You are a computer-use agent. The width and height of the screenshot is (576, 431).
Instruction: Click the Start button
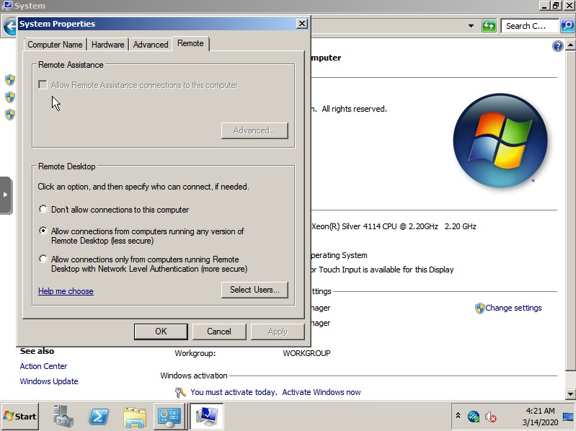tap(20, 417)
